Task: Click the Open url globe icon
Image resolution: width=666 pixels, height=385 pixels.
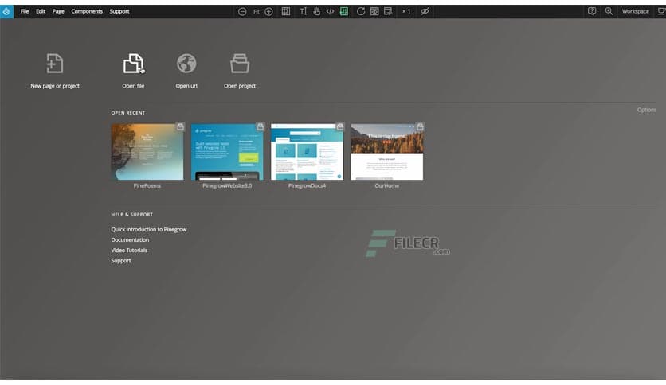Action: coord(186,64)
